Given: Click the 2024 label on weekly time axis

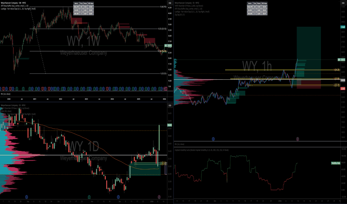Looking at the screenshot, I should click(112, 99).
